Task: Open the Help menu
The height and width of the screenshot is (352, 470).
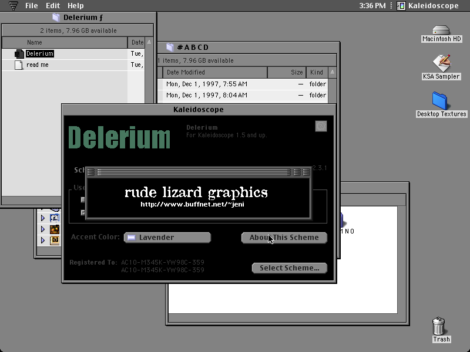Action: point(76,6)
